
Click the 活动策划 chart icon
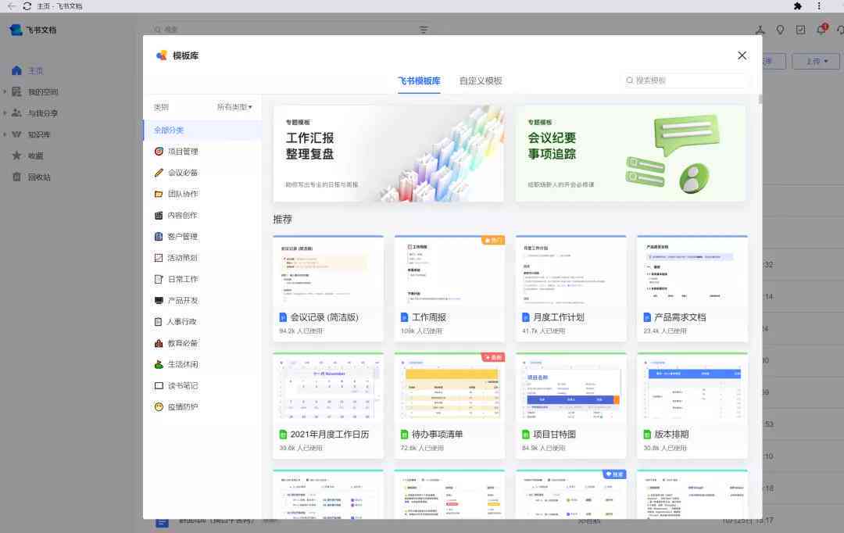coord(159,258)
